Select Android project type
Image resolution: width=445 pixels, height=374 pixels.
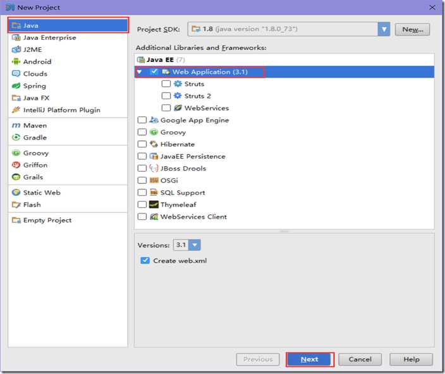[x=68, y=61]
